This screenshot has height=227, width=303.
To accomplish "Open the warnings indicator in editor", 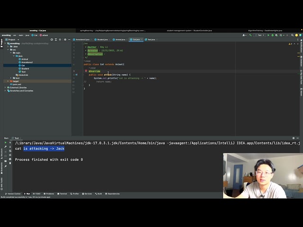I will [x=290, y=44].
